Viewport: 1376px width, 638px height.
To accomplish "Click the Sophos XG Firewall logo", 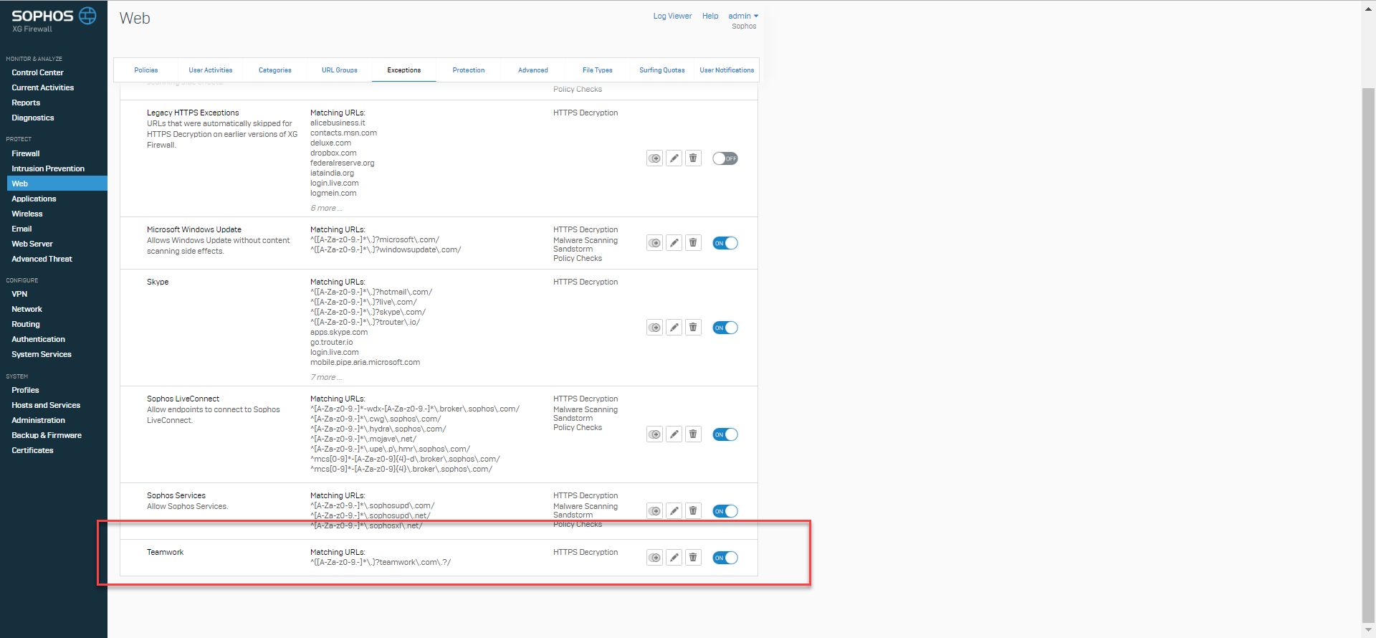I will click(54, 19).
